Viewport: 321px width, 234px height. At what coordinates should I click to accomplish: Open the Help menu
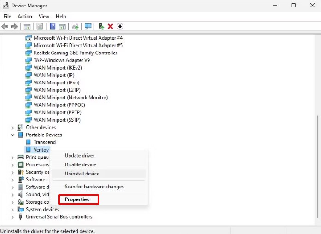61,17
